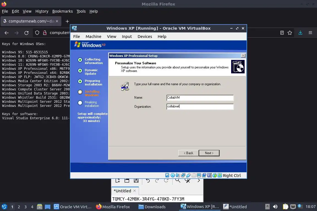Open the volume control in system tray
The height and width of the screenshot is (211, 317).
[275, 207]
